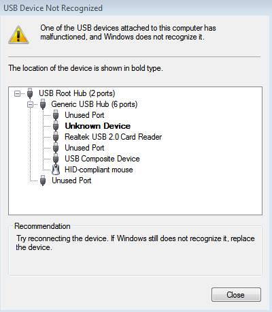Select Unused Port listed after HID-compliant mouse

coord(71,181)
